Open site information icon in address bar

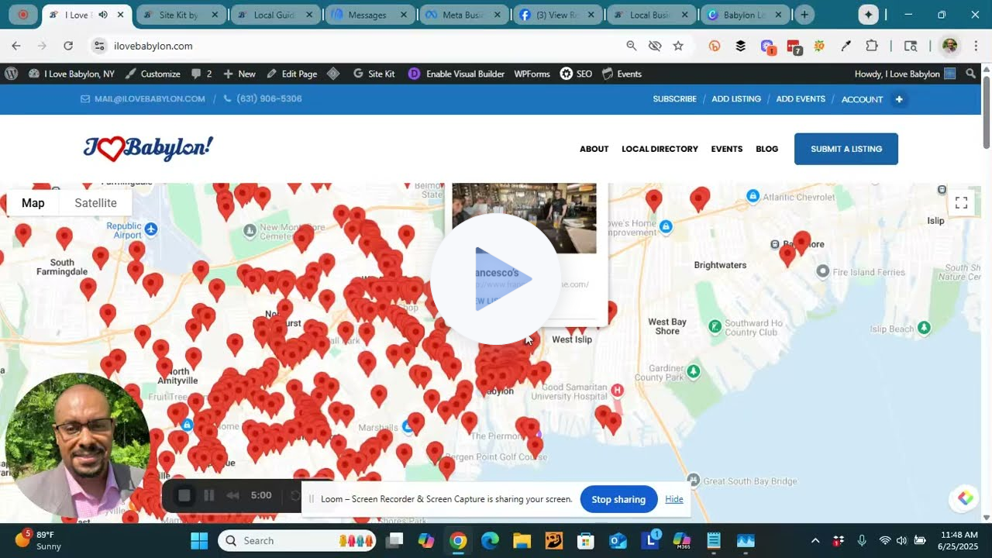pyautogui.click(x=99, y=46)
